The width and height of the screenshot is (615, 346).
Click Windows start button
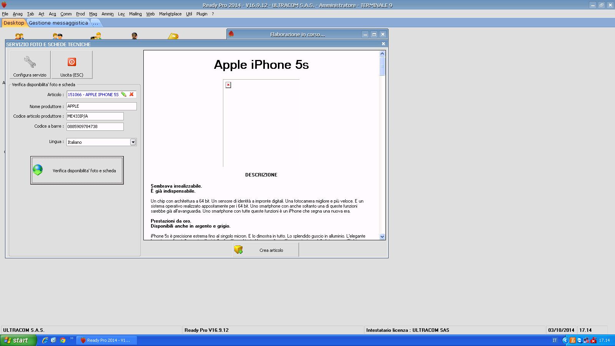[x=18, y=340]
